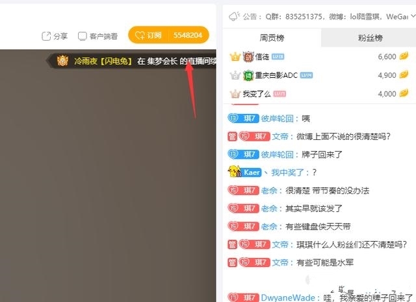Click the gold coin icon next to 6,600
The image size is (416, 302).
[x=404, y=57]
